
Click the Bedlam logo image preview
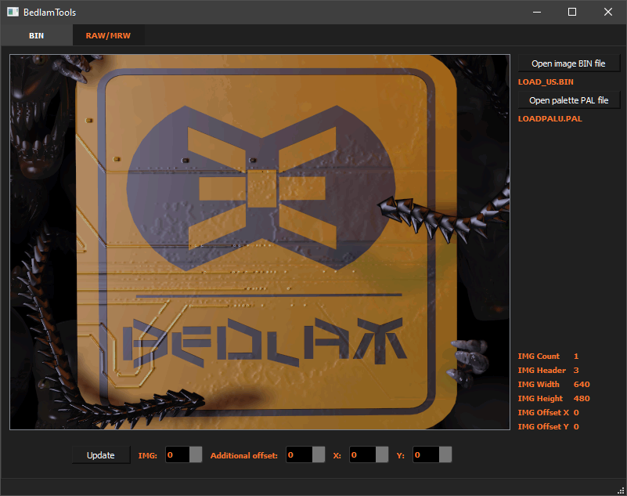tap(258, 241)
